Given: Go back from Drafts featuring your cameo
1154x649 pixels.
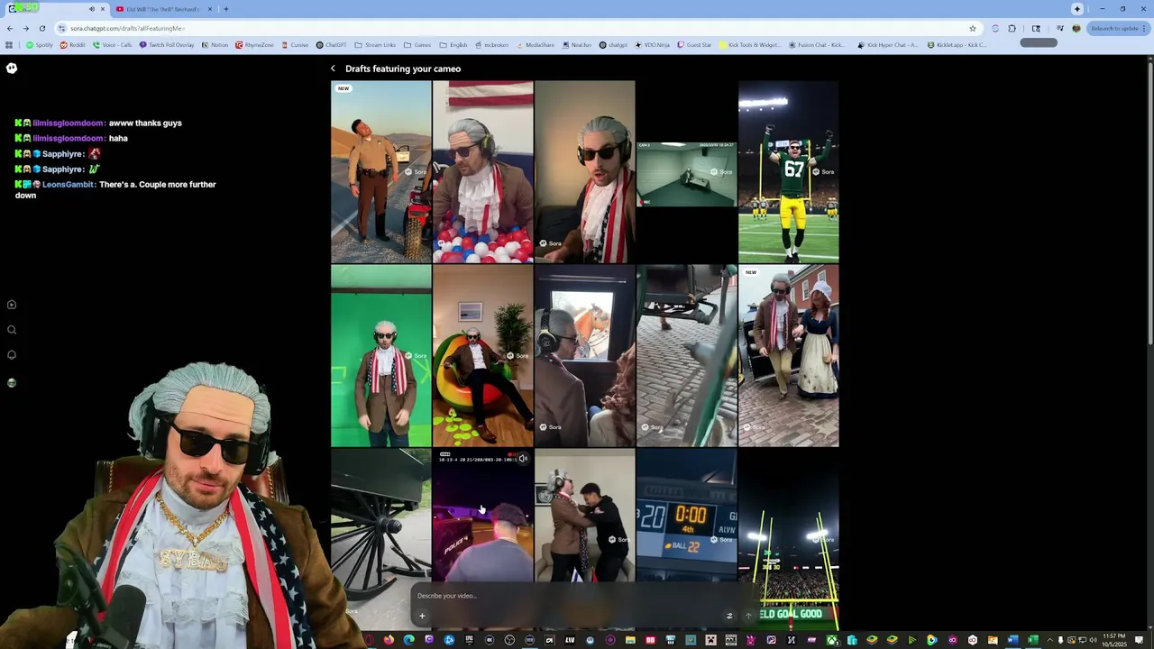Looking at the screenshot, I should tap(333, 69).
